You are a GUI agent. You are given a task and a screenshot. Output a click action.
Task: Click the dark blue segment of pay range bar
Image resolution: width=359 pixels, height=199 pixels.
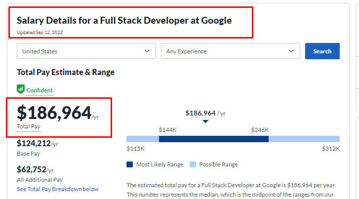[214, 139]
